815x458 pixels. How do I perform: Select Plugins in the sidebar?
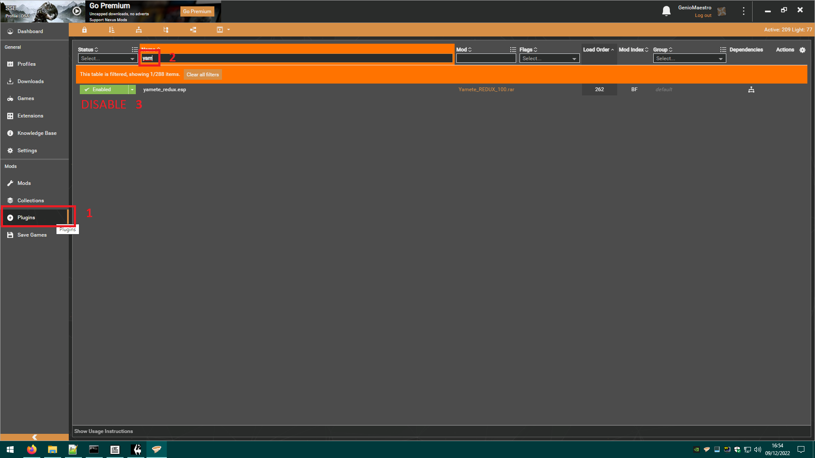coord(34,218)
